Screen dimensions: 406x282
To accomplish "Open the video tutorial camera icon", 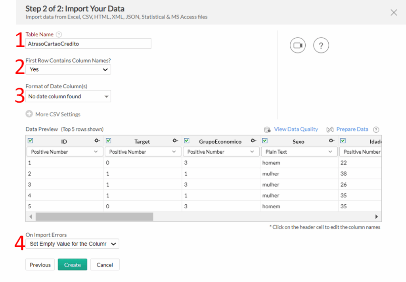I will tap(297, 46).
